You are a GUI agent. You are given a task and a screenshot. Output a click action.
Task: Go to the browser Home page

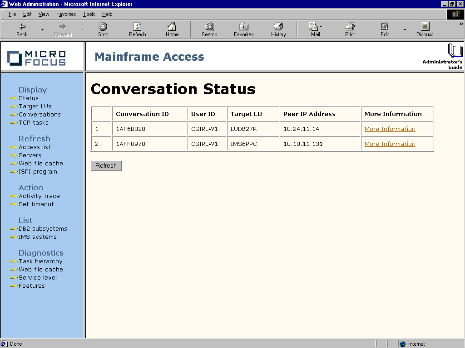[x=172, y=28]
